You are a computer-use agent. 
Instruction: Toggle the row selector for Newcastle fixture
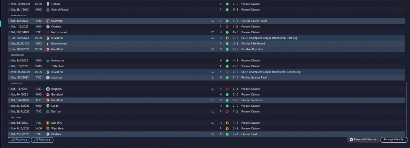coord(9,60)
